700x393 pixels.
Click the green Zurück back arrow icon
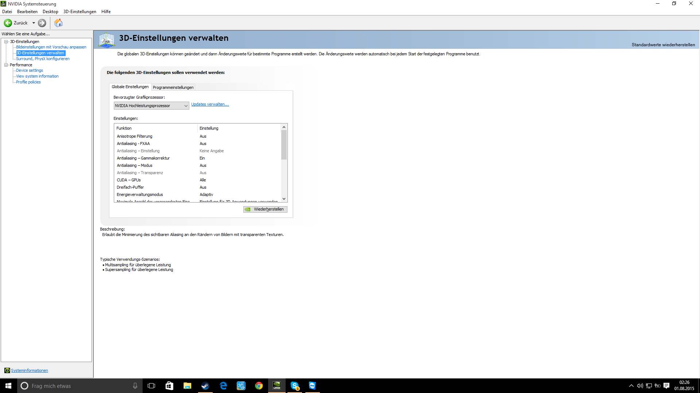(8, 23)
